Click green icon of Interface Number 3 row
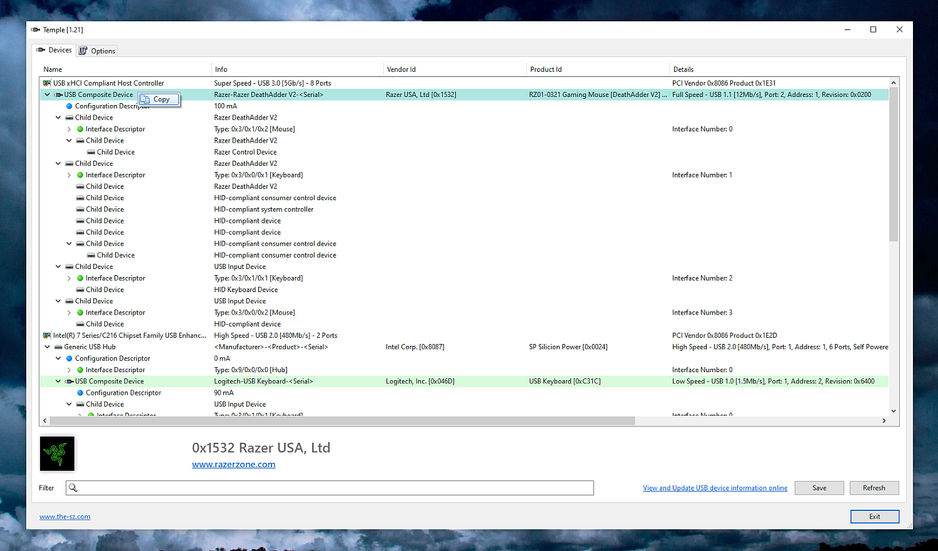Viewport: 938px width, 551px height. click(80, 313)
